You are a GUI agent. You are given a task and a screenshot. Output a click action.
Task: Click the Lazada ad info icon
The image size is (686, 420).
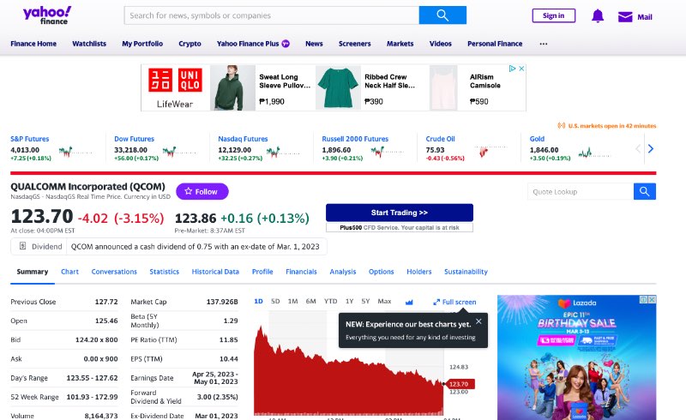(x=644, y=299)
